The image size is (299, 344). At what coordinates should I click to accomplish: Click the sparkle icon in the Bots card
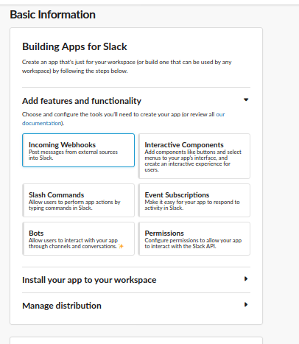[x=121, y=246]
